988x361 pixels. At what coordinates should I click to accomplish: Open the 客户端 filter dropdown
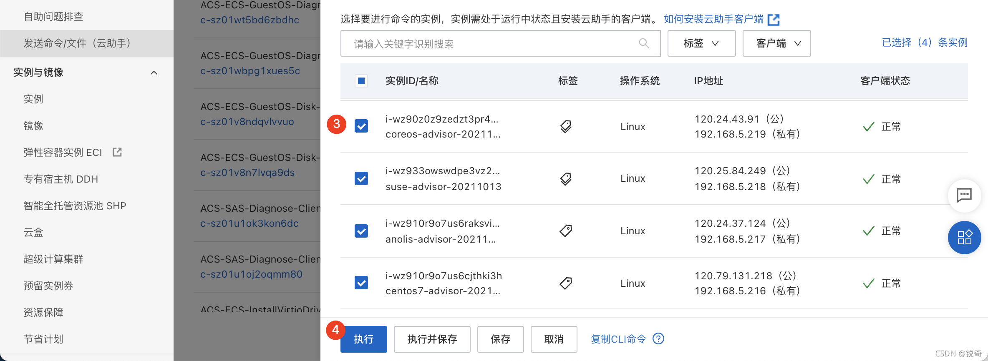tap(776, 43)
